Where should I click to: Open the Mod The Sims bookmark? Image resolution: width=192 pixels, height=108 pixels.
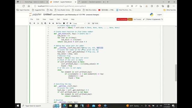click(124, 10)
